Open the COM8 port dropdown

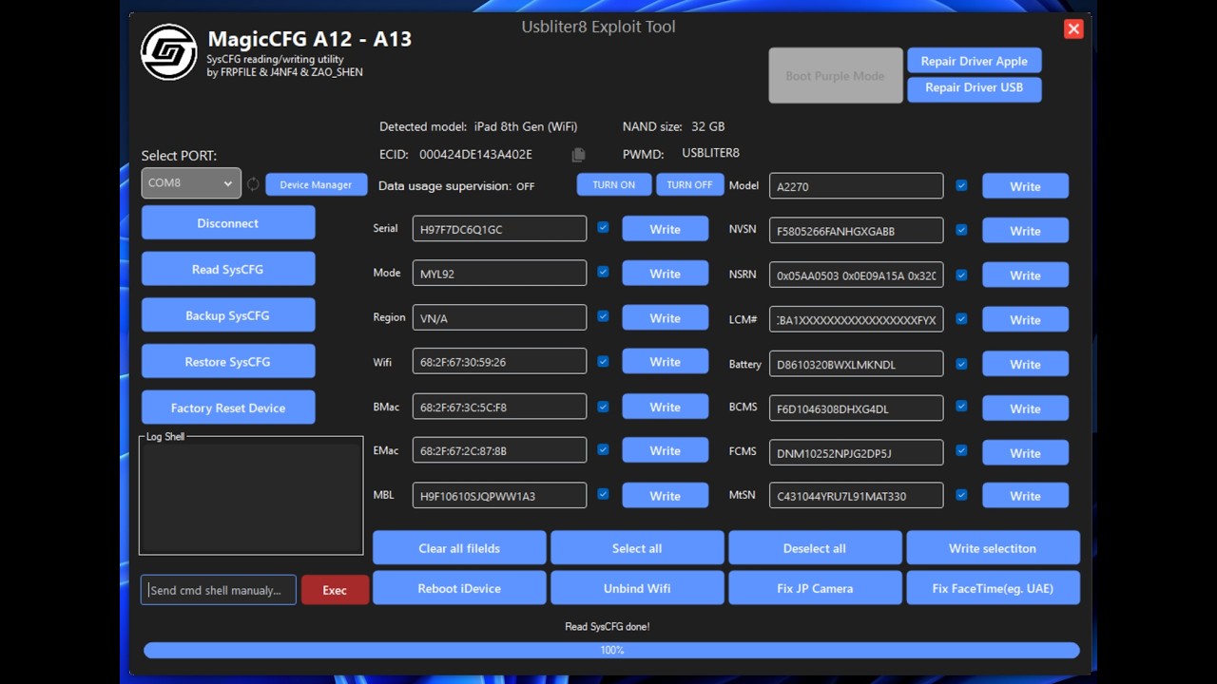pos(191,183)
